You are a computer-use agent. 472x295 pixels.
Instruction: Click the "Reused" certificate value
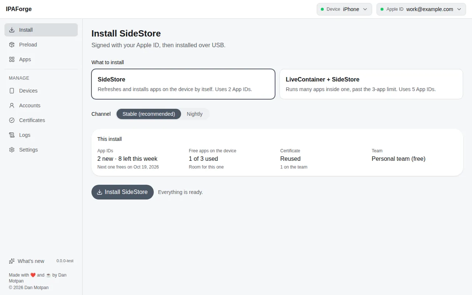290,159
